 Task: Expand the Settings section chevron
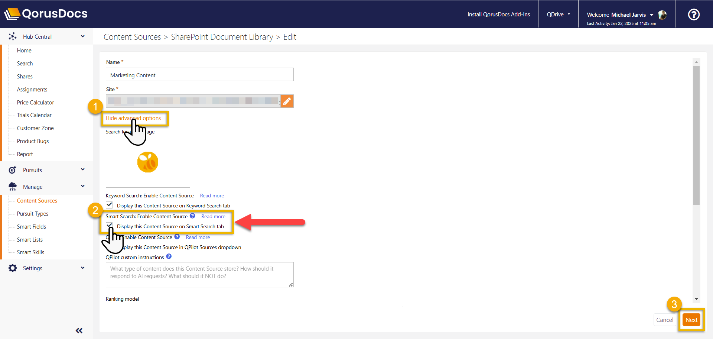point(83,268)
